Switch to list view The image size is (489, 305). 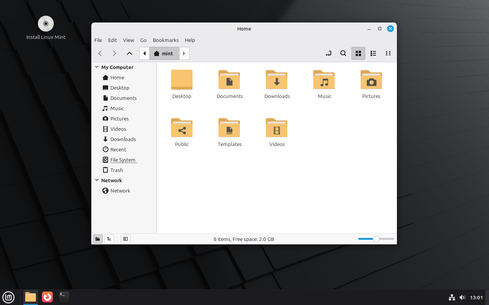click(373, 53)
